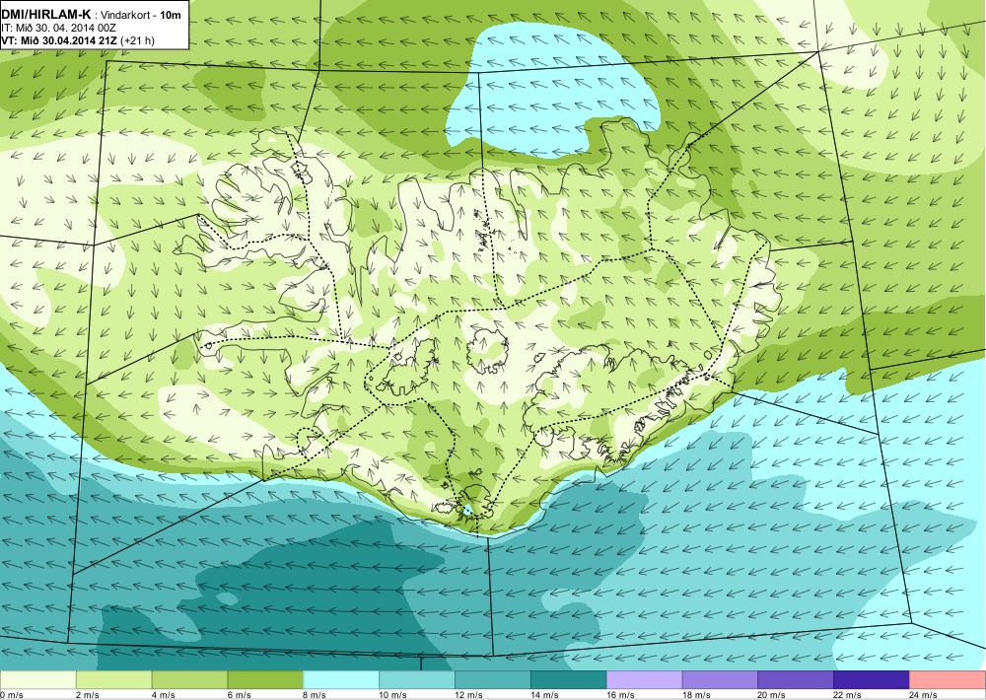The image size is (986, 700).
Task: Select the "24 m/s" legend label
Action: (x=924, y=695)
